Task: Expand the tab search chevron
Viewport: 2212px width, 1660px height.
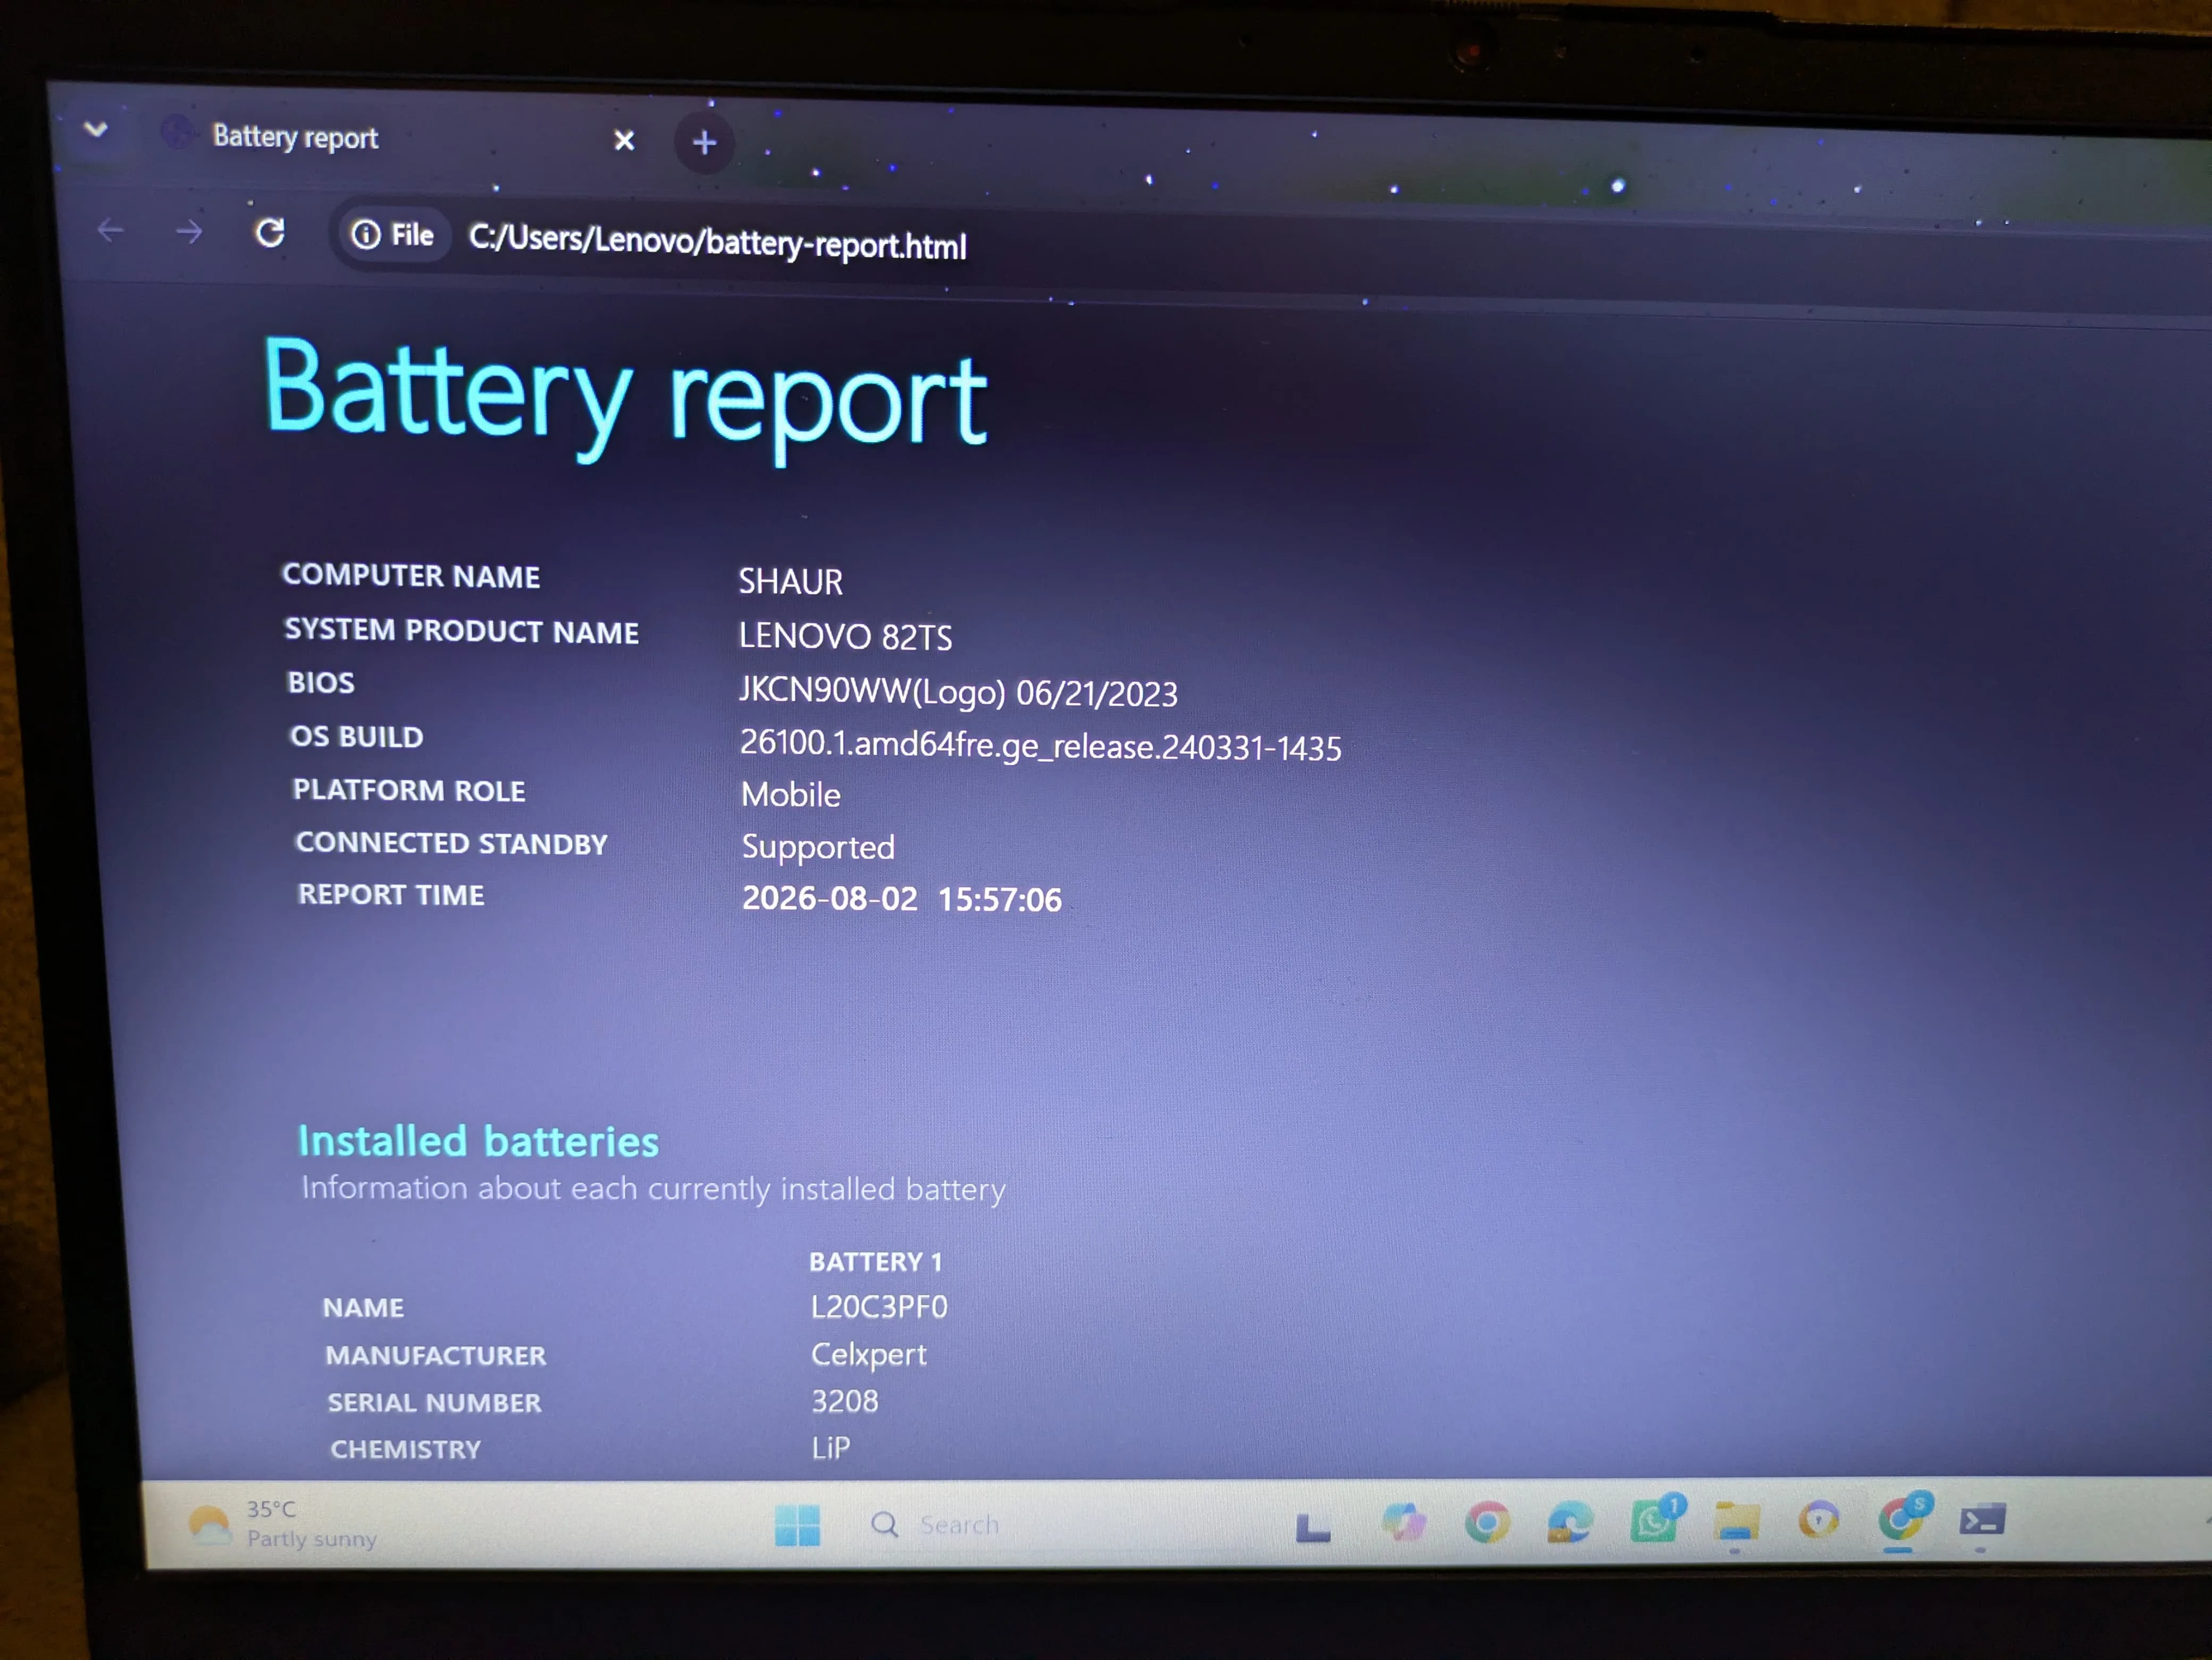Action: (96, 129)
